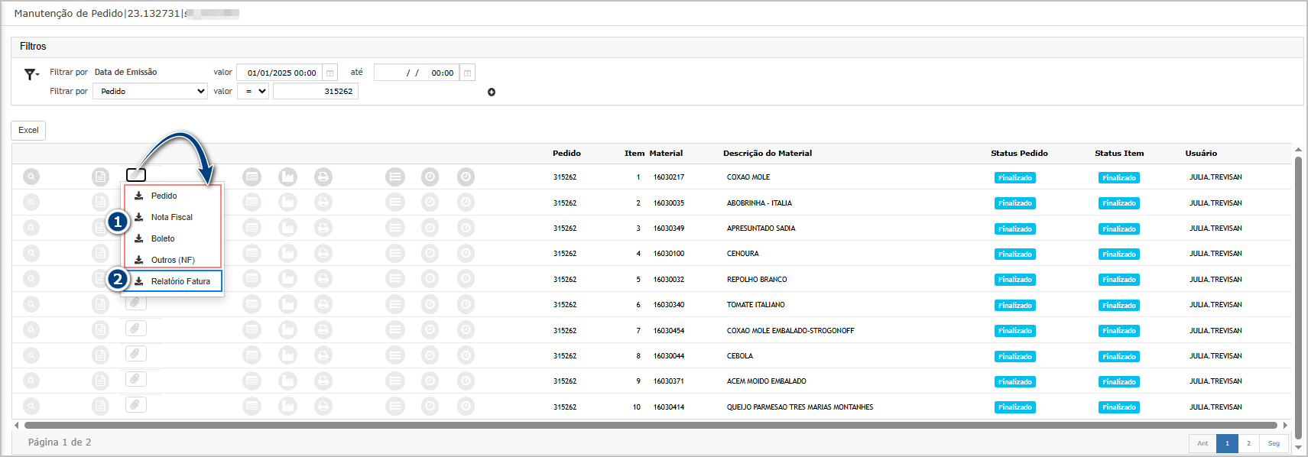Click the order number field containing 315262

point(316,92)
